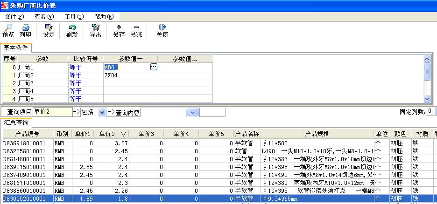This screenshot has width=437, height=204.
Task: Select the row for product D836918010001
Action: point(27,143)
